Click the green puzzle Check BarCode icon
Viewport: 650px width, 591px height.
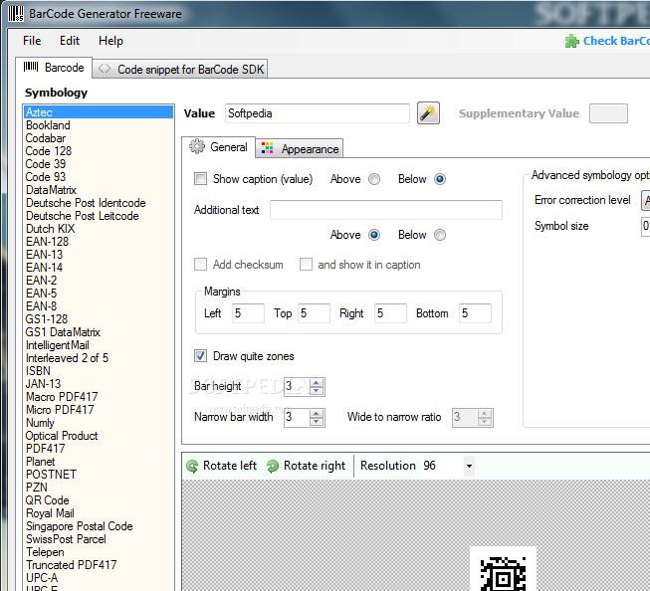(571, 41)
